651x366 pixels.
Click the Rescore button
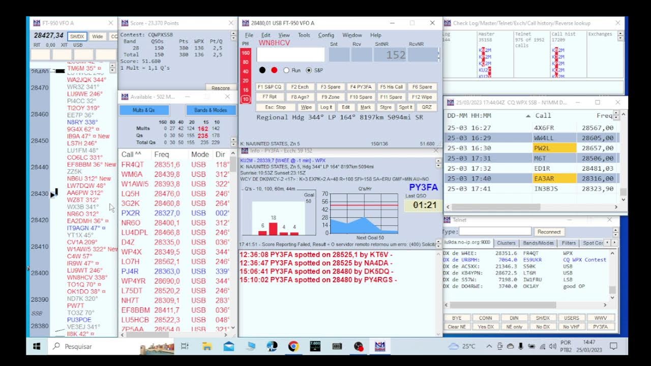pos(220,88)
